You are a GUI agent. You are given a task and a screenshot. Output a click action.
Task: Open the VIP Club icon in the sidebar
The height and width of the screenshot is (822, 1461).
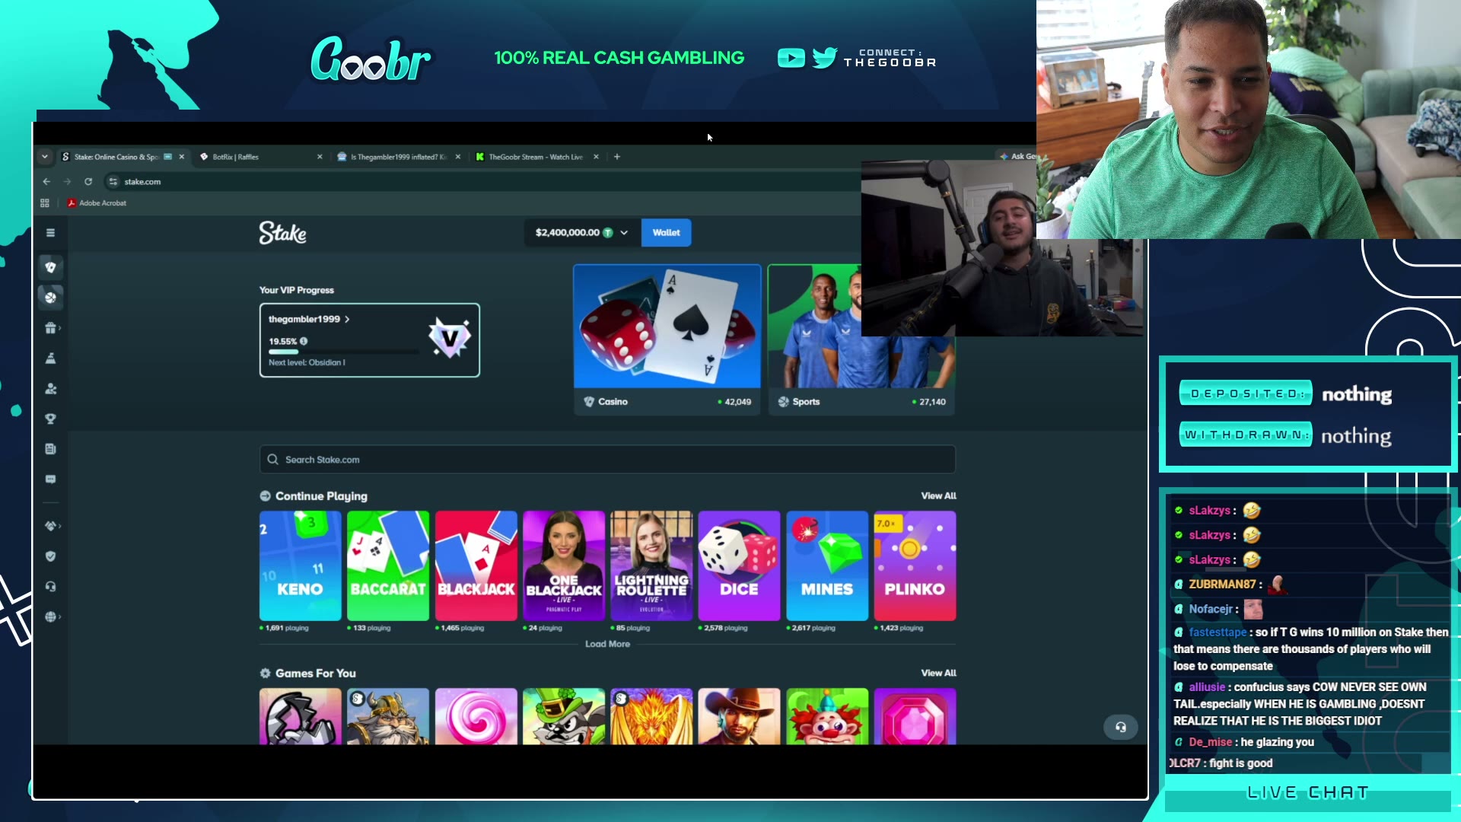coord(51,358)
